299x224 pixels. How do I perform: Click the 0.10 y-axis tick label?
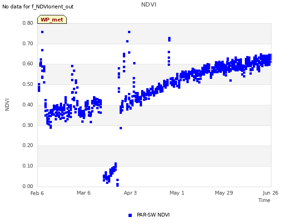click(28, 166)
